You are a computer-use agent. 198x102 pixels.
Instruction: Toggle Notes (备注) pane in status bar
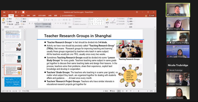pyautogui.click(x=106, y=91)
